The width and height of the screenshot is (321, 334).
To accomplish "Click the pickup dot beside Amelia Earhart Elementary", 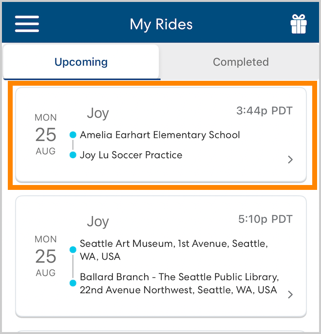I will point(73,135).
